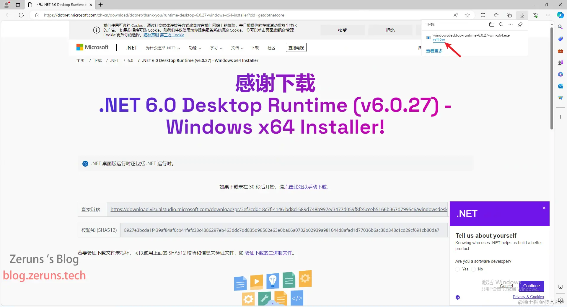Open the 下载 nav item
Screen dimensions: 567x307
click(x=255, y=48)
